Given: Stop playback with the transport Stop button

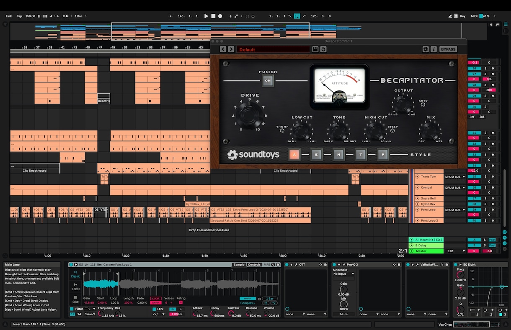Looking at the screenshot, I should coord(213,16).
